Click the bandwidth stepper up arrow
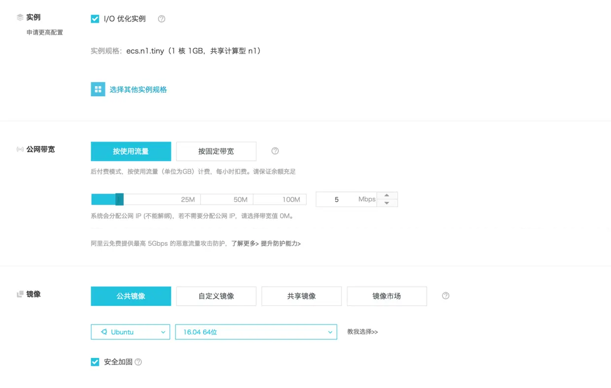The width and height of the screenshot is (611, 388). (387, 195)
